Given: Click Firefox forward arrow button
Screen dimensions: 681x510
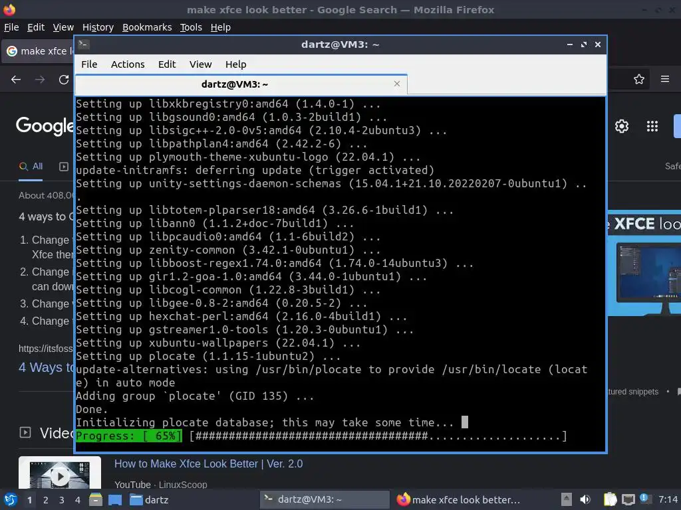Looking at the screenshot, I should pyautogui.click(x=40, y=80).
